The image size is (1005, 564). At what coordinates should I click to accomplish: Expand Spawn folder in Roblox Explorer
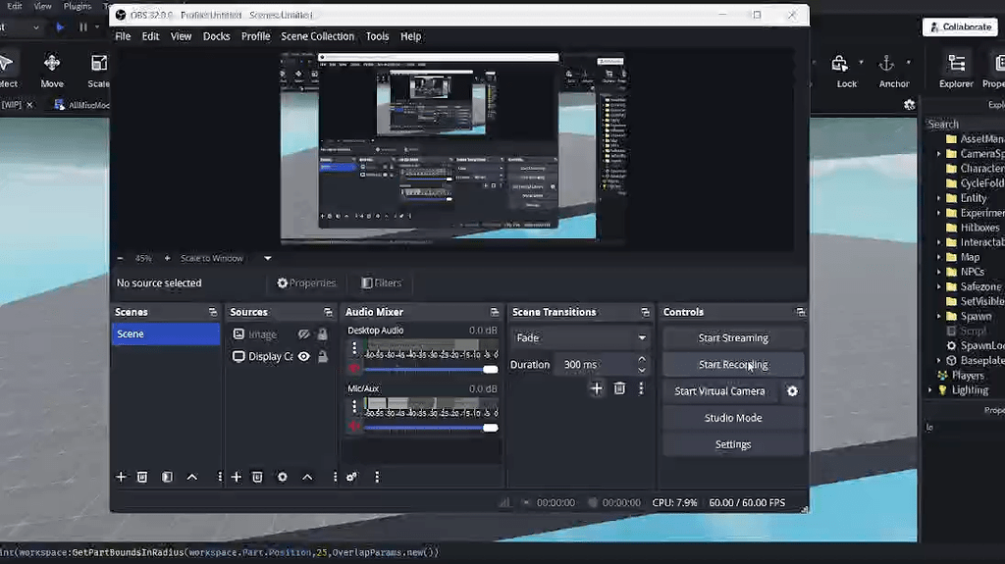click(x=939, y=316)
